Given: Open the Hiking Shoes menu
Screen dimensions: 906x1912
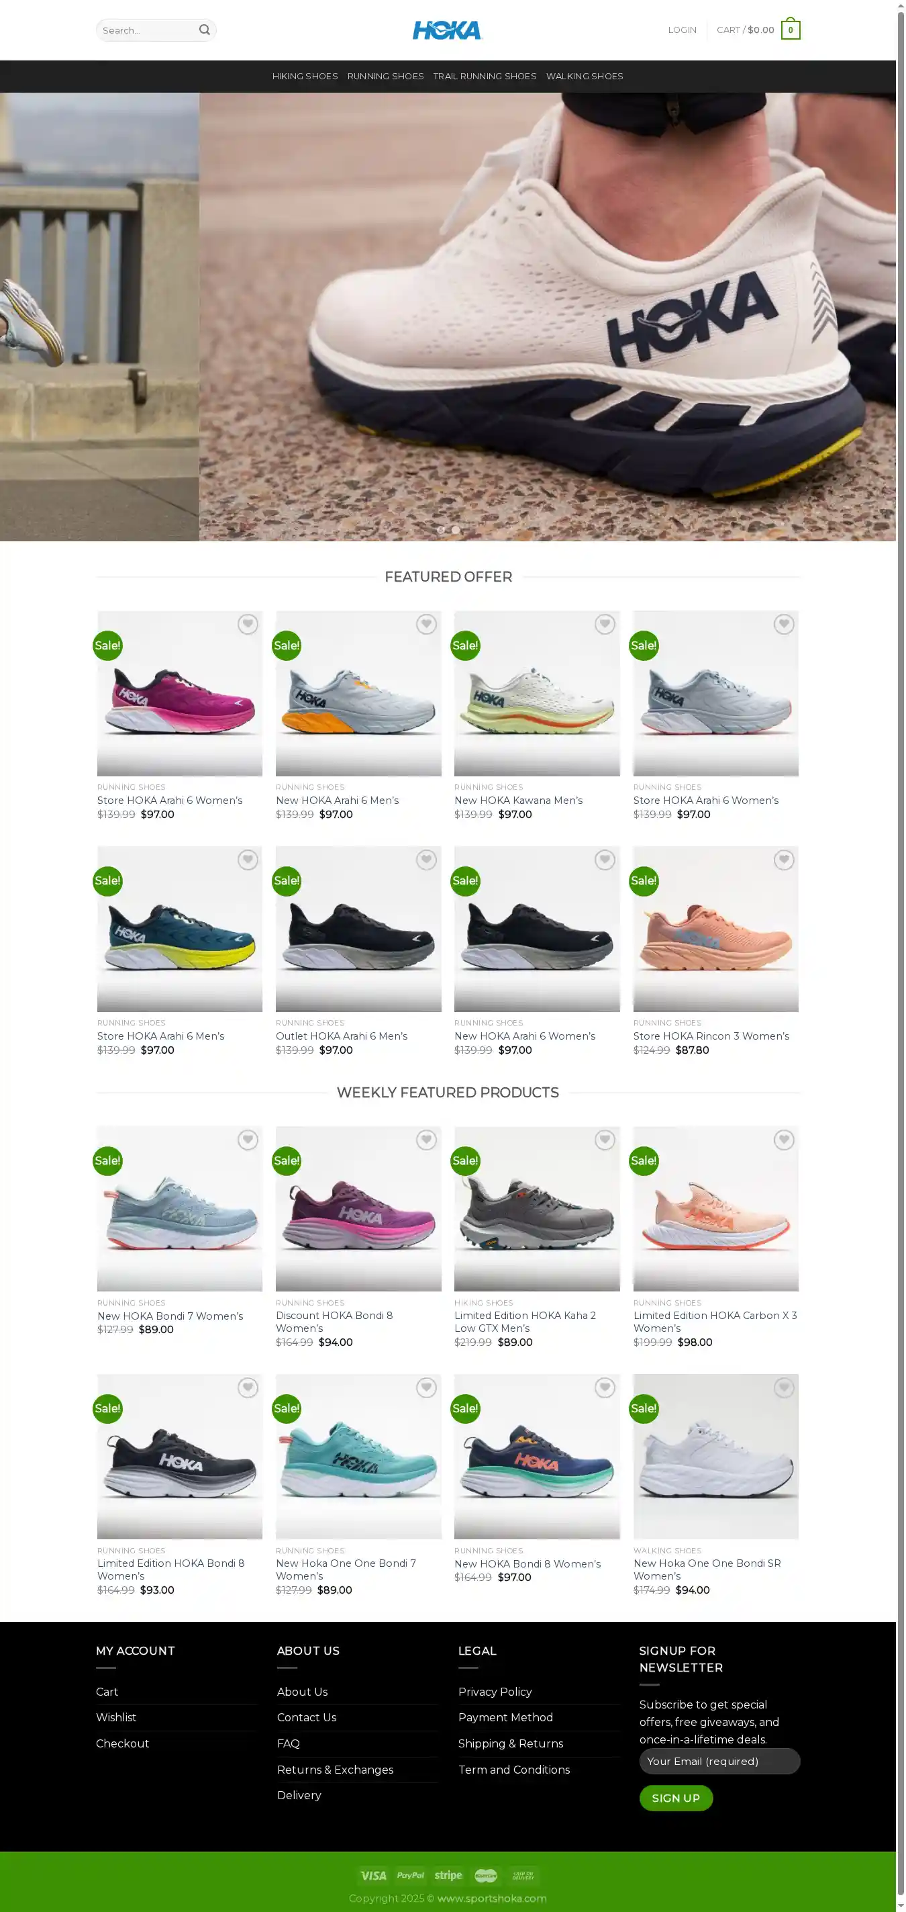Looking at the screenshot, I should 305,77.
